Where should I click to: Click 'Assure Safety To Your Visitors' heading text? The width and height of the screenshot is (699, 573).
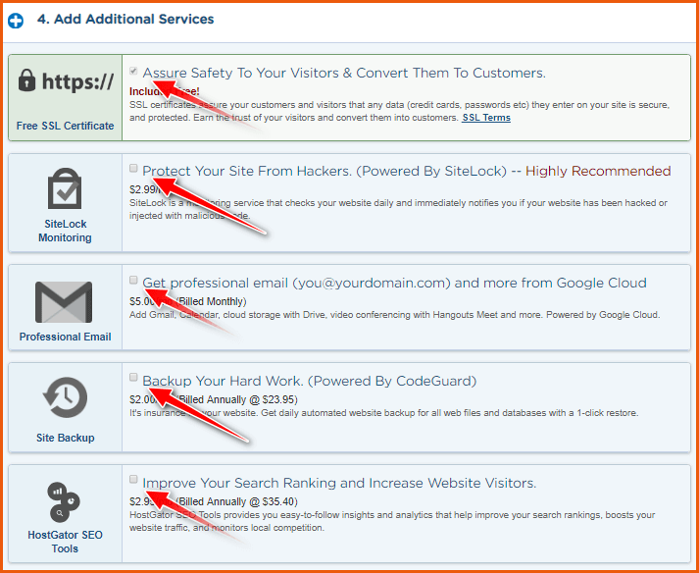pyautogui.click(x=344, y=73)
